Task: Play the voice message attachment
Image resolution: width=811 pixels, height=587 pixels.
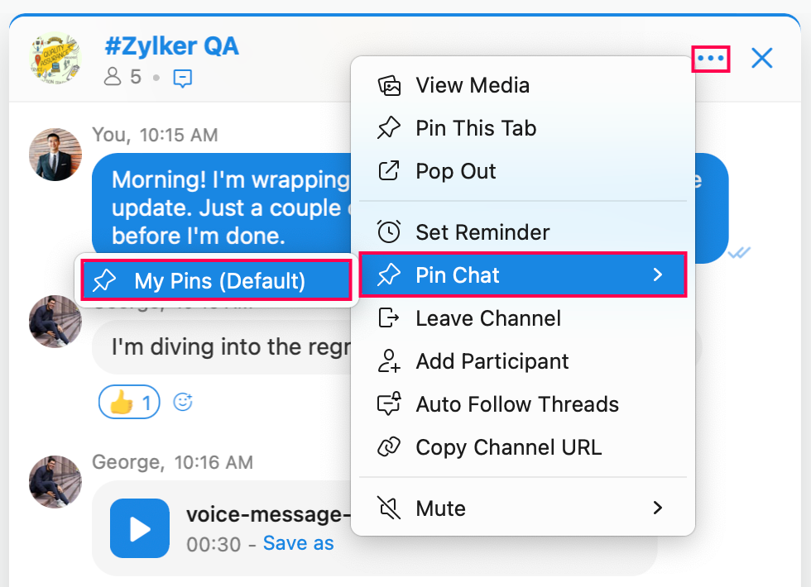Action: pyautogui.click(x=140, y=528)
